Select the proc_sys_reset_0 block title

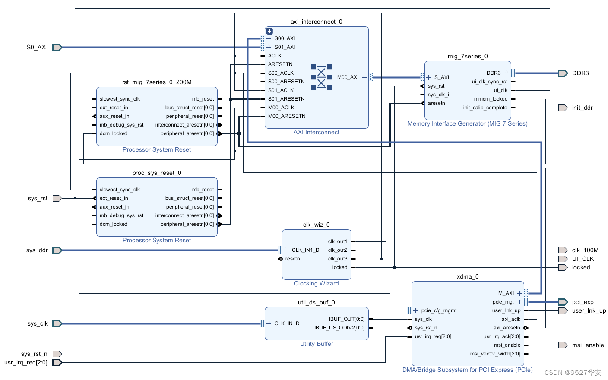click(x=157, y=173)
